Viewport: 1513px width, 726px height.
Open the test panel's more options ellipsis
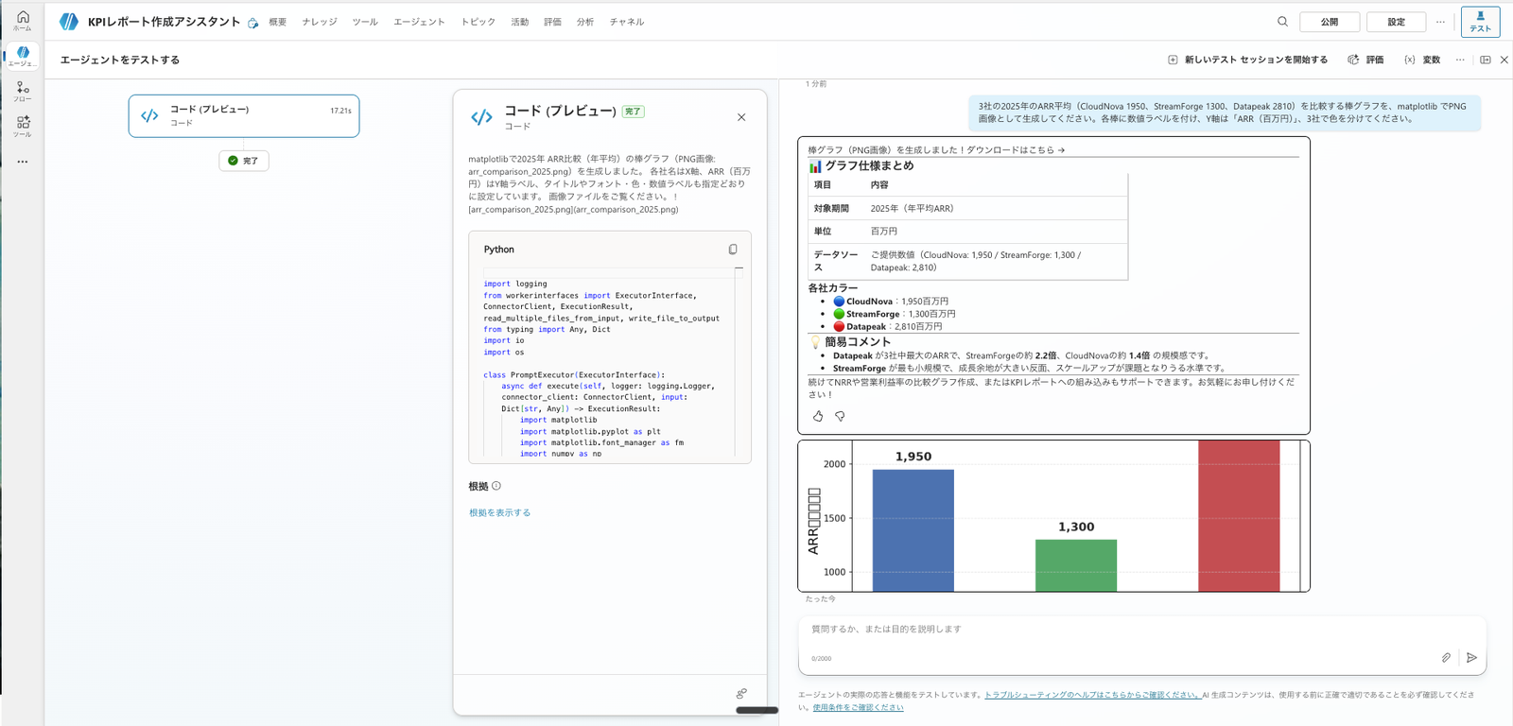pos(1460,60)
